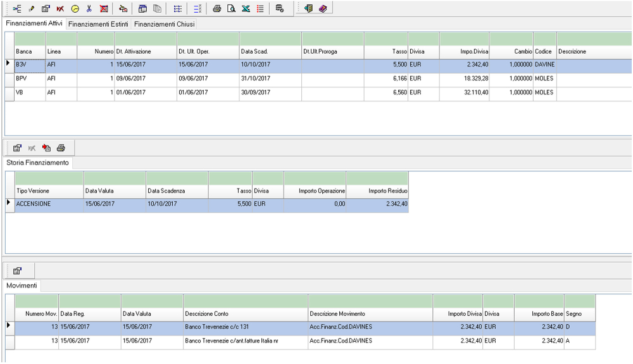This screenshot has height=364, width=633.
Task: Click the exit door icon in toolbar
Action: click(x=308, y=9)
